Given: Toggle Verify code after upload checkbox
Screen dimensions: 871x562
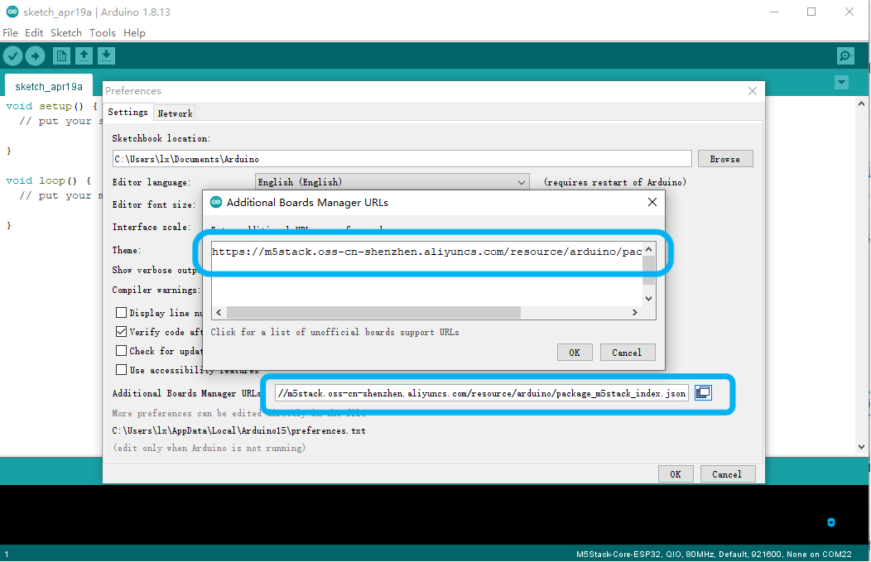Looking at the screenshot, I should [x=121, y=332].
